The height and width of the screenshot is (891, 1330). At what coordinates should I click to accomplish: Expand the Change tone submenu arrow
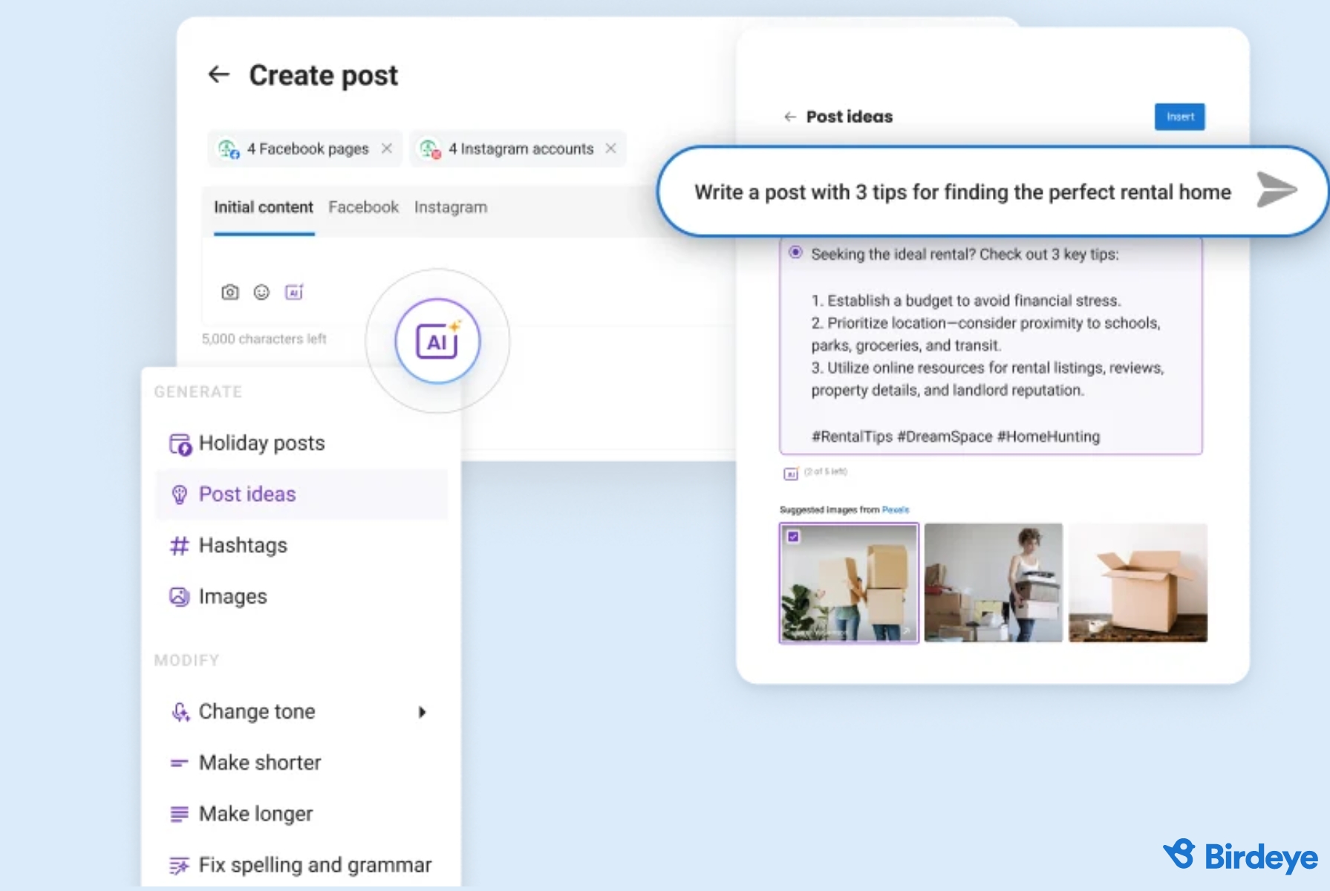point(423,711)
